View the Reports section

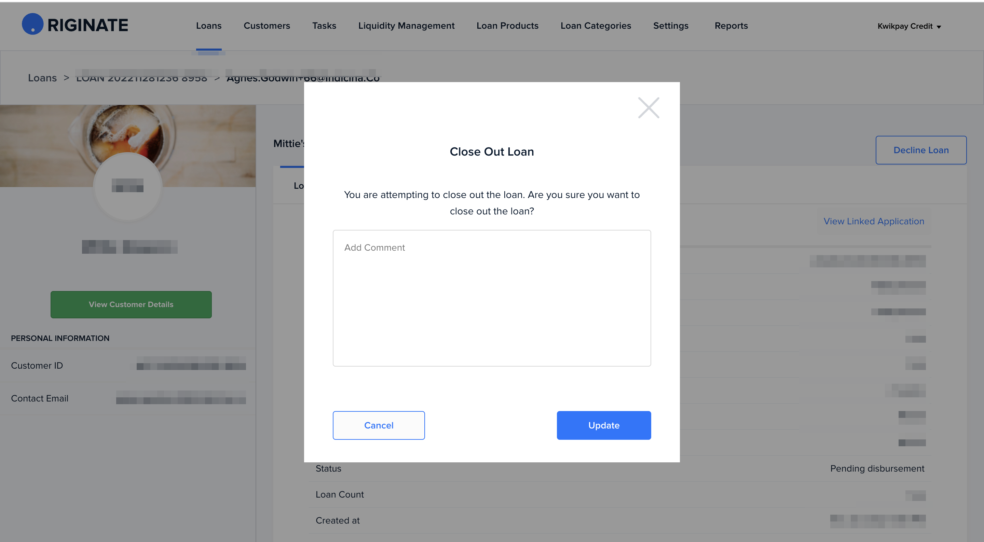pos(731,26)
